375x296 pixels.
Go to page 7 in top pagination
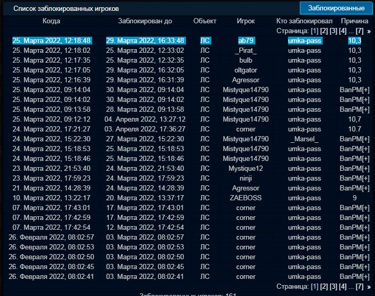click(359, 31)
